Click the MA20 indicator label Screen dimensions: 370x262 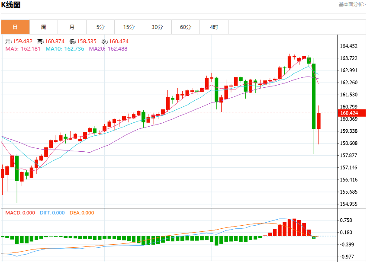(108, 49)
